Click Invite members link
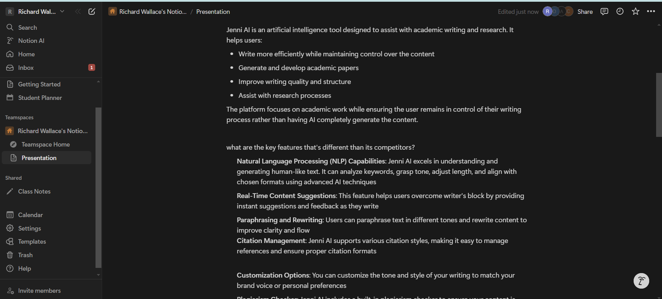662x299 pixels. [x=39, y=291]
